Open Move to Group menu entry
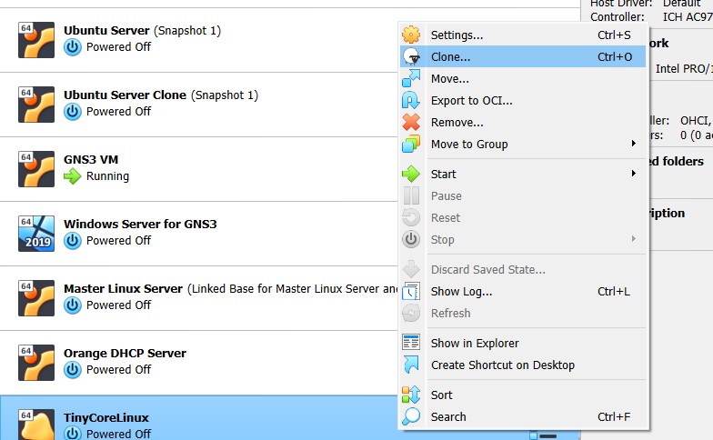The image size is (713, 440). tap(523, 144)
